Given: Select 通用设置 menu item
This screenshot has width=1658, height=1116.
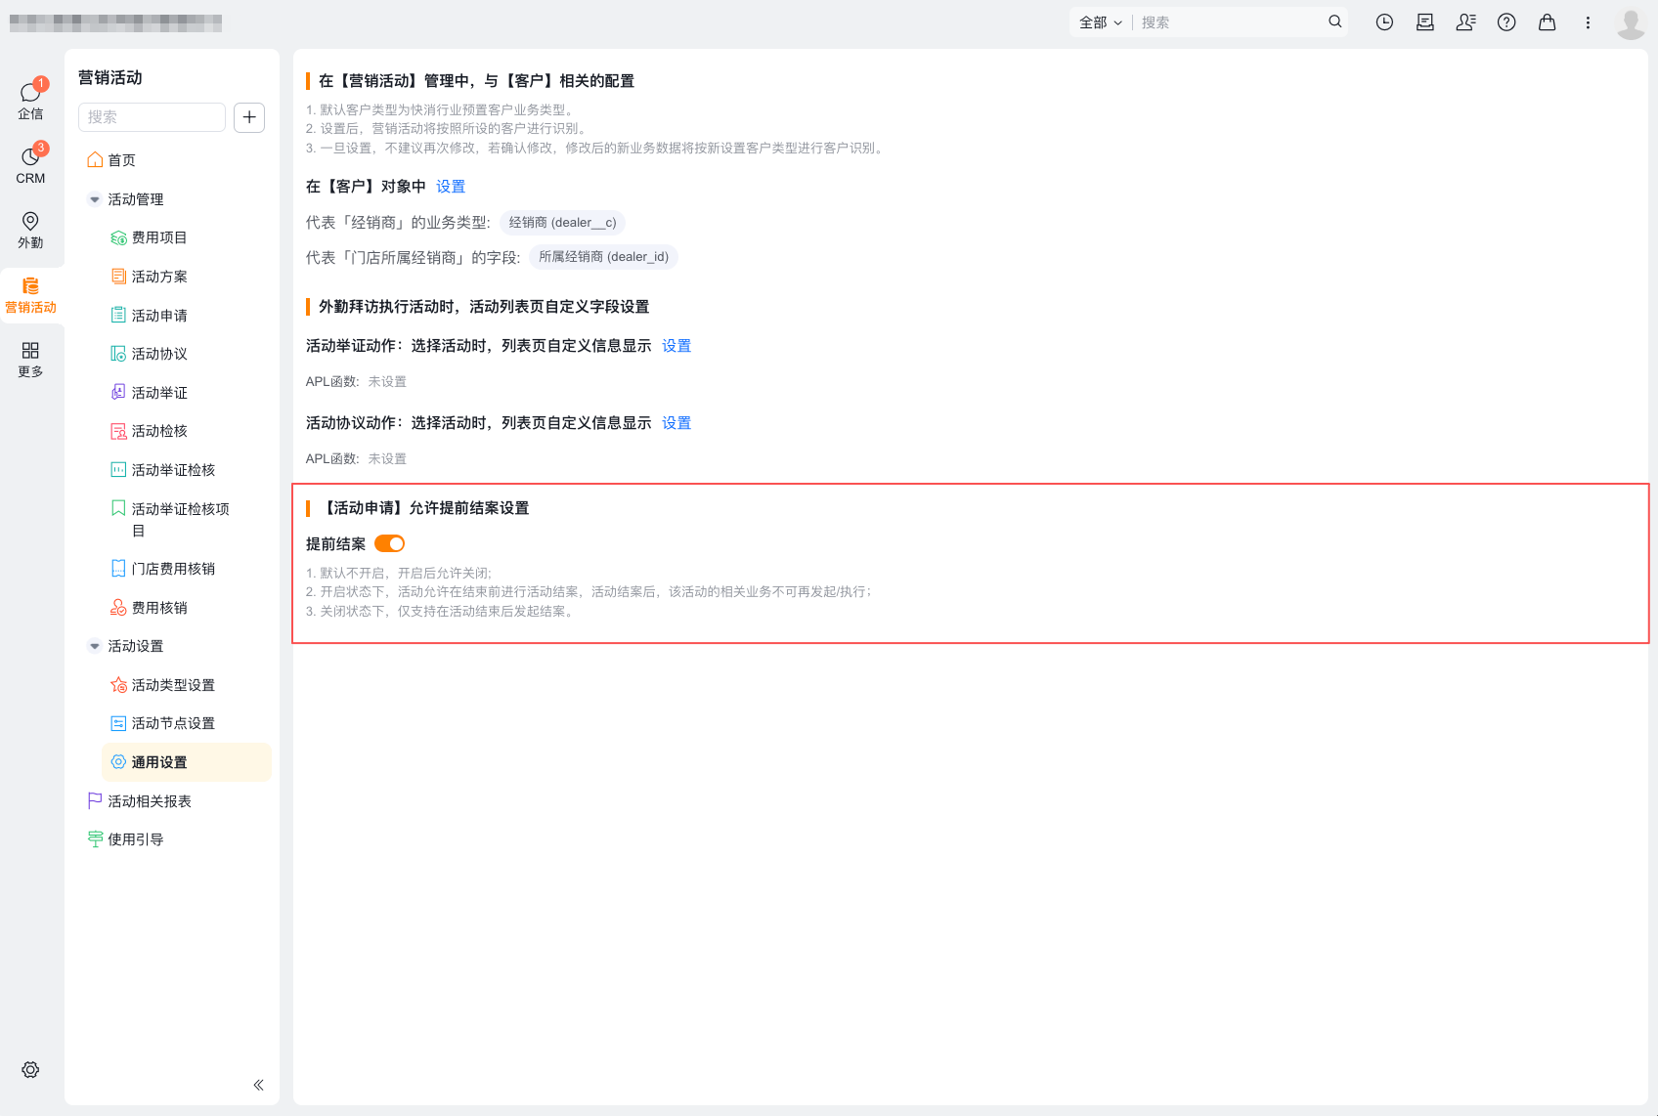Looking at the screenshot, I should pyautogui.click(x=186, y=762).
